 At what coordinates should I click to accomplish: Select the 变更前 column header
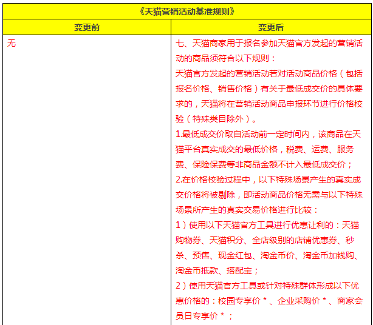(87, 27)
